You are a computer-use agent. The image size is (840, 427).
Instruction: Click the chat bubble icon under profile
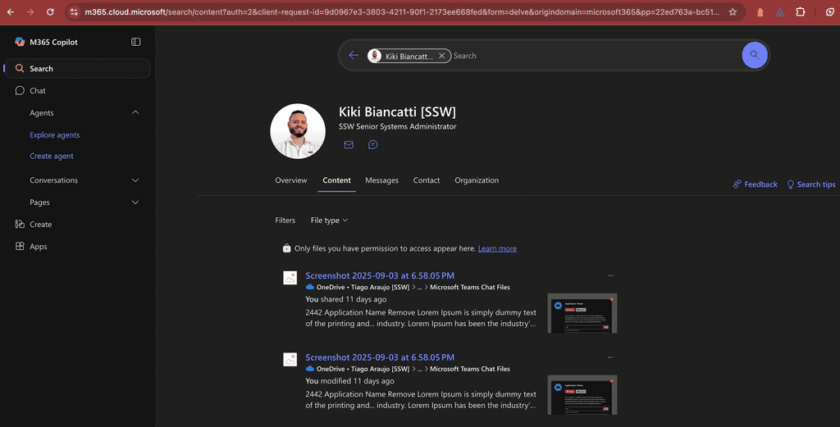pyautogui.click(x=372, y=145)
